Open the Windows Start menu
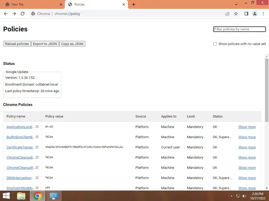The width and height of the screenshot is (269, 201). (6, 196)
